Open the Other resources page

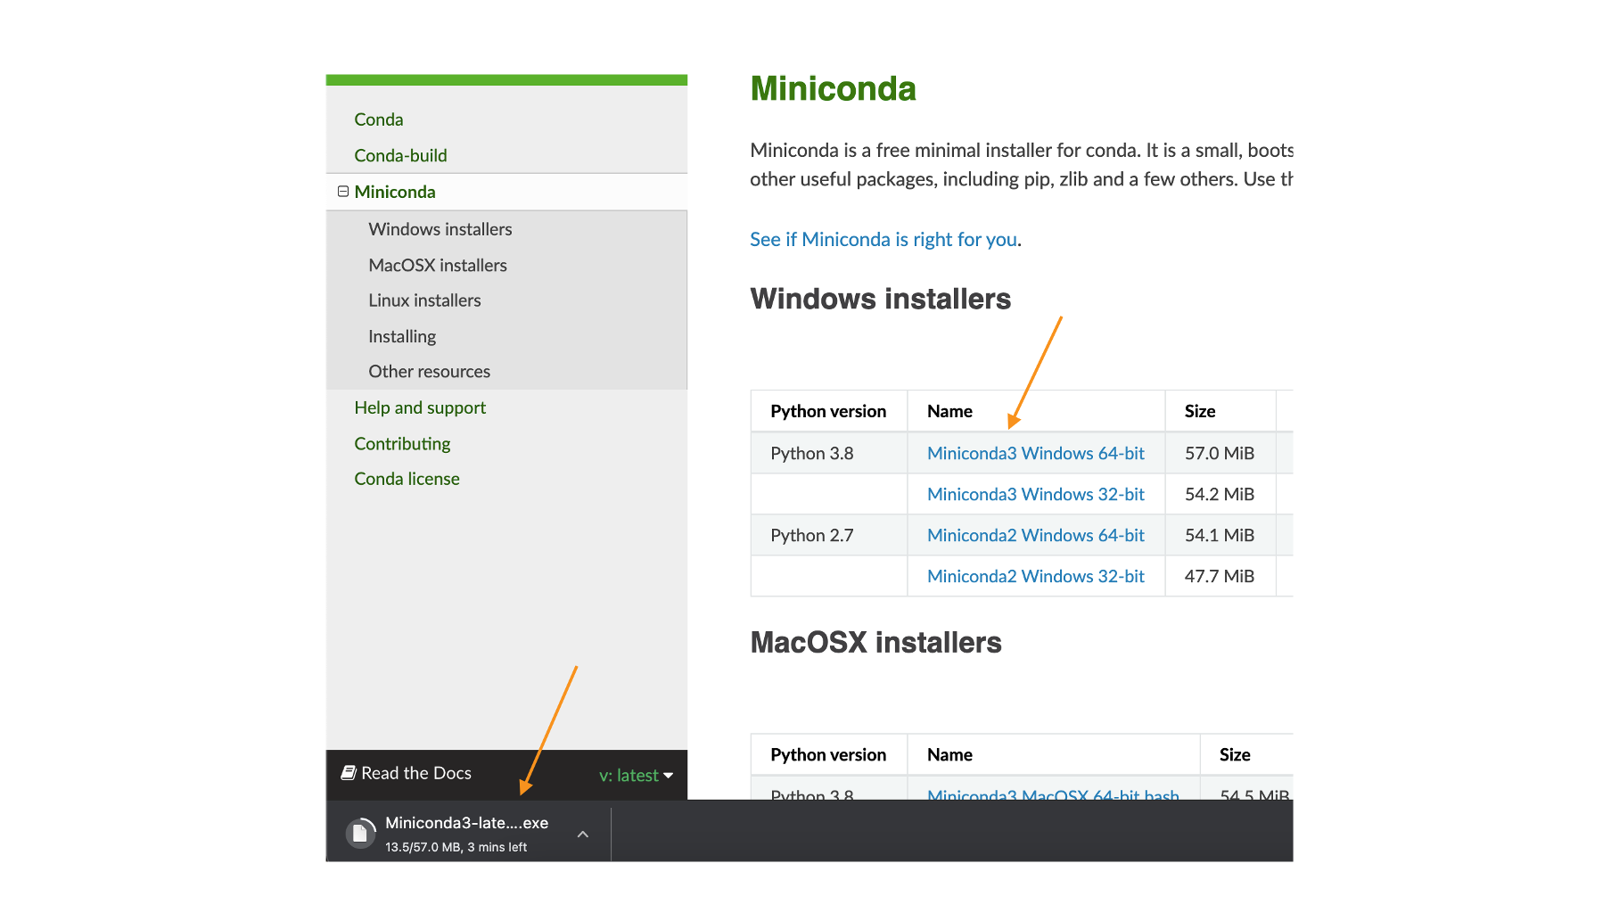[429, 371]
